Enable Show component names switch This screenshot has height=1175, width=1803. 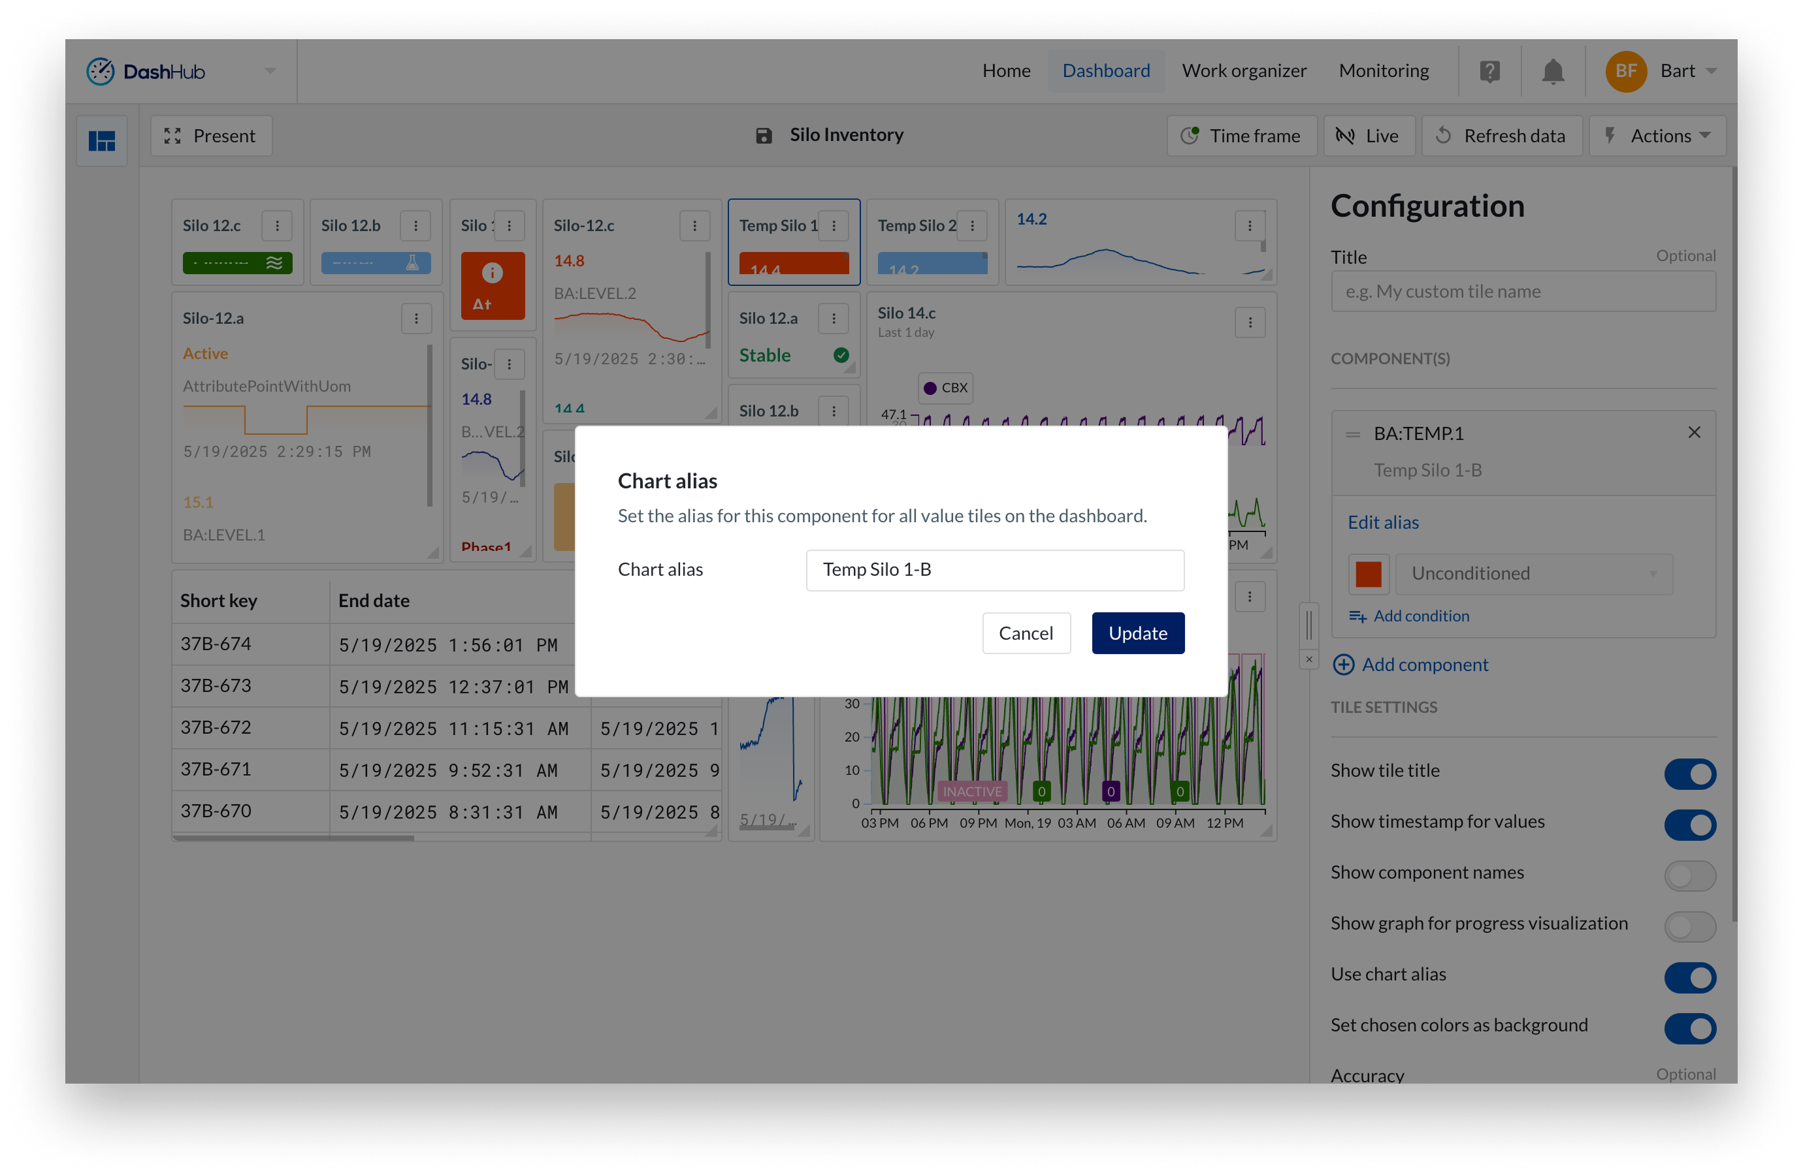coord(1689,875)
